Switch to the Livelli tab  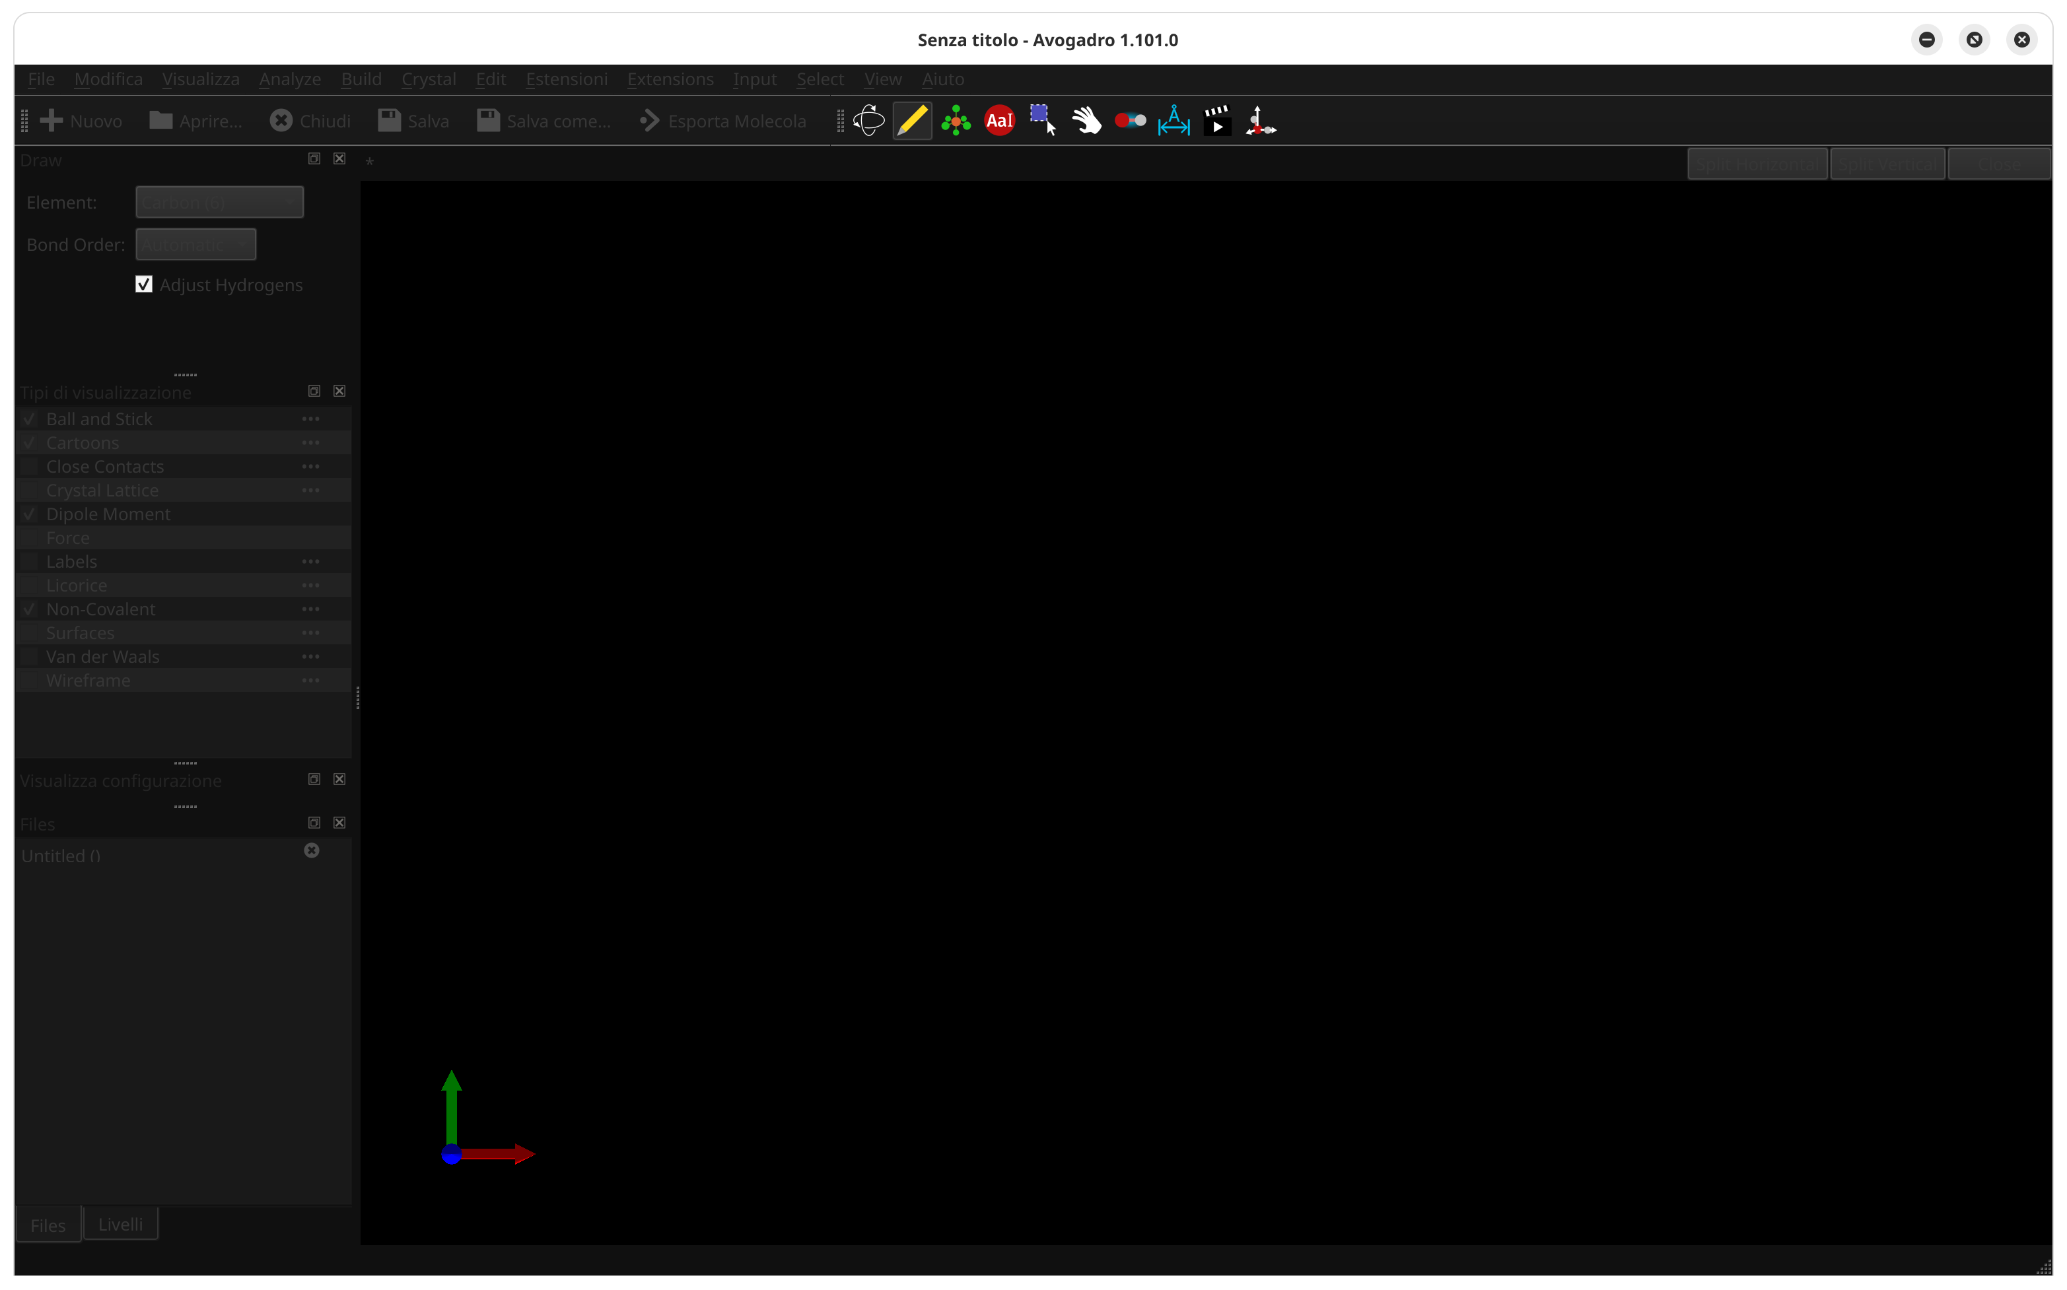coord(120,1224)
